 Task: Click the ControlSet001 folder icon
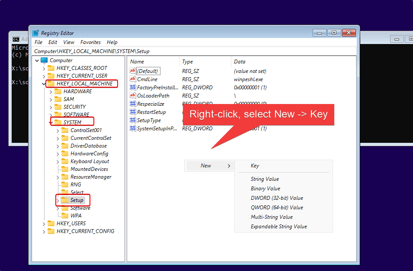[64, 130]
